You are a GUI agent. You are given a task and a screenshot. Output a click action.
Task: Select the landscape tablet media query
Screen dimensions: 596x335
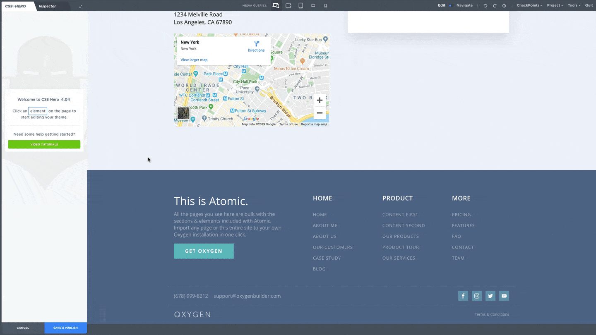[x=288, y=6]
